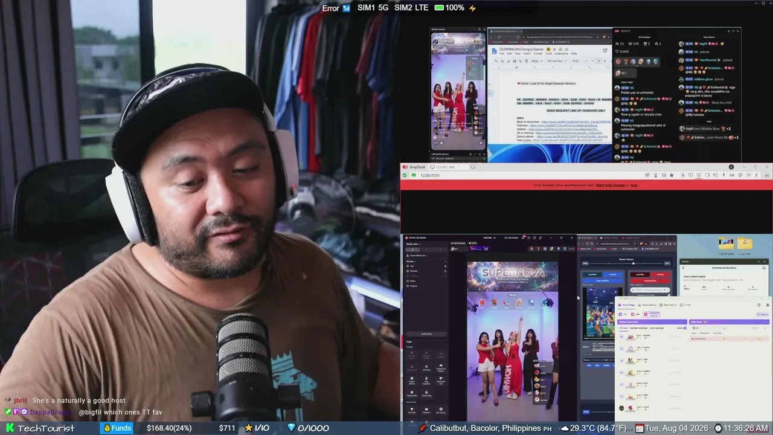Click the AnyDesk whiteboard pencil icon

[756, 175]
